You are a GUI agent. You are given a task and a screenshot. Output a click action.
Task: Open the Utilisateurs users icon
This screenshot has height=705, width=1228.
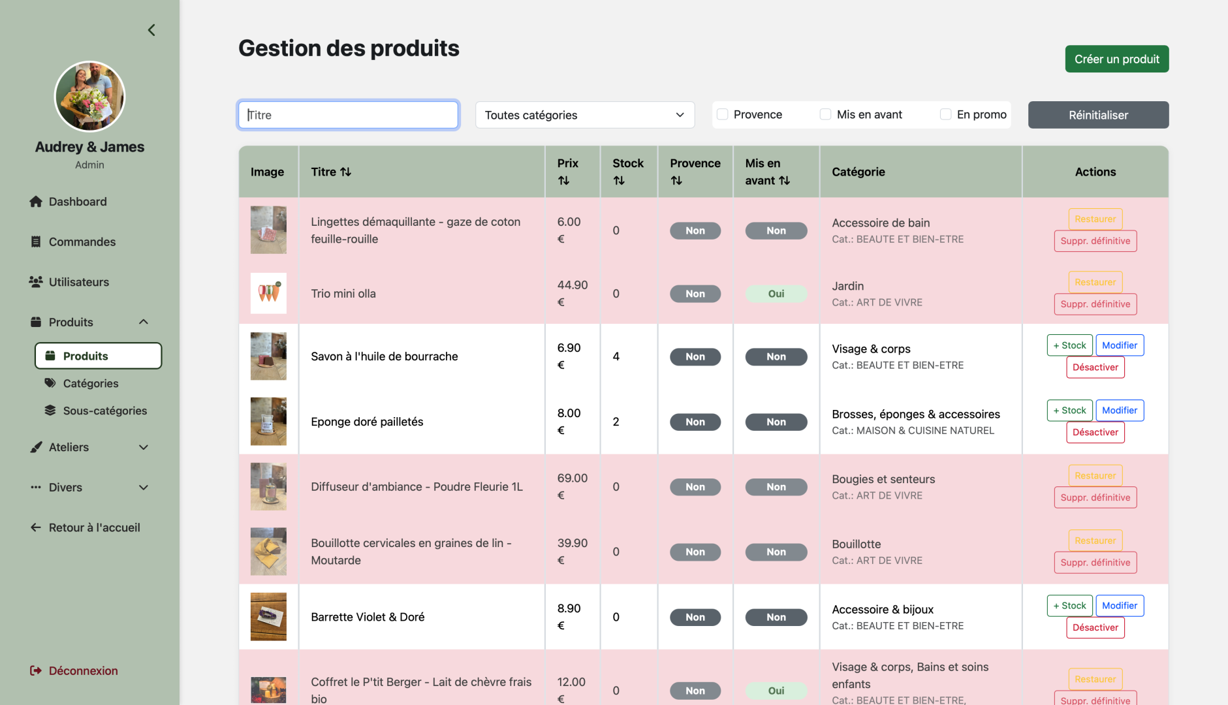tap(36, 281)
